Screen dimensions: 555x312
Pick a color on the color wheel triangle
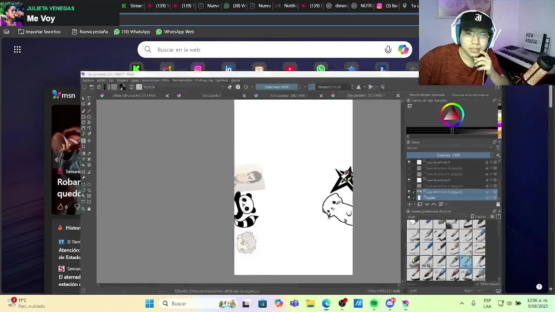452,114
